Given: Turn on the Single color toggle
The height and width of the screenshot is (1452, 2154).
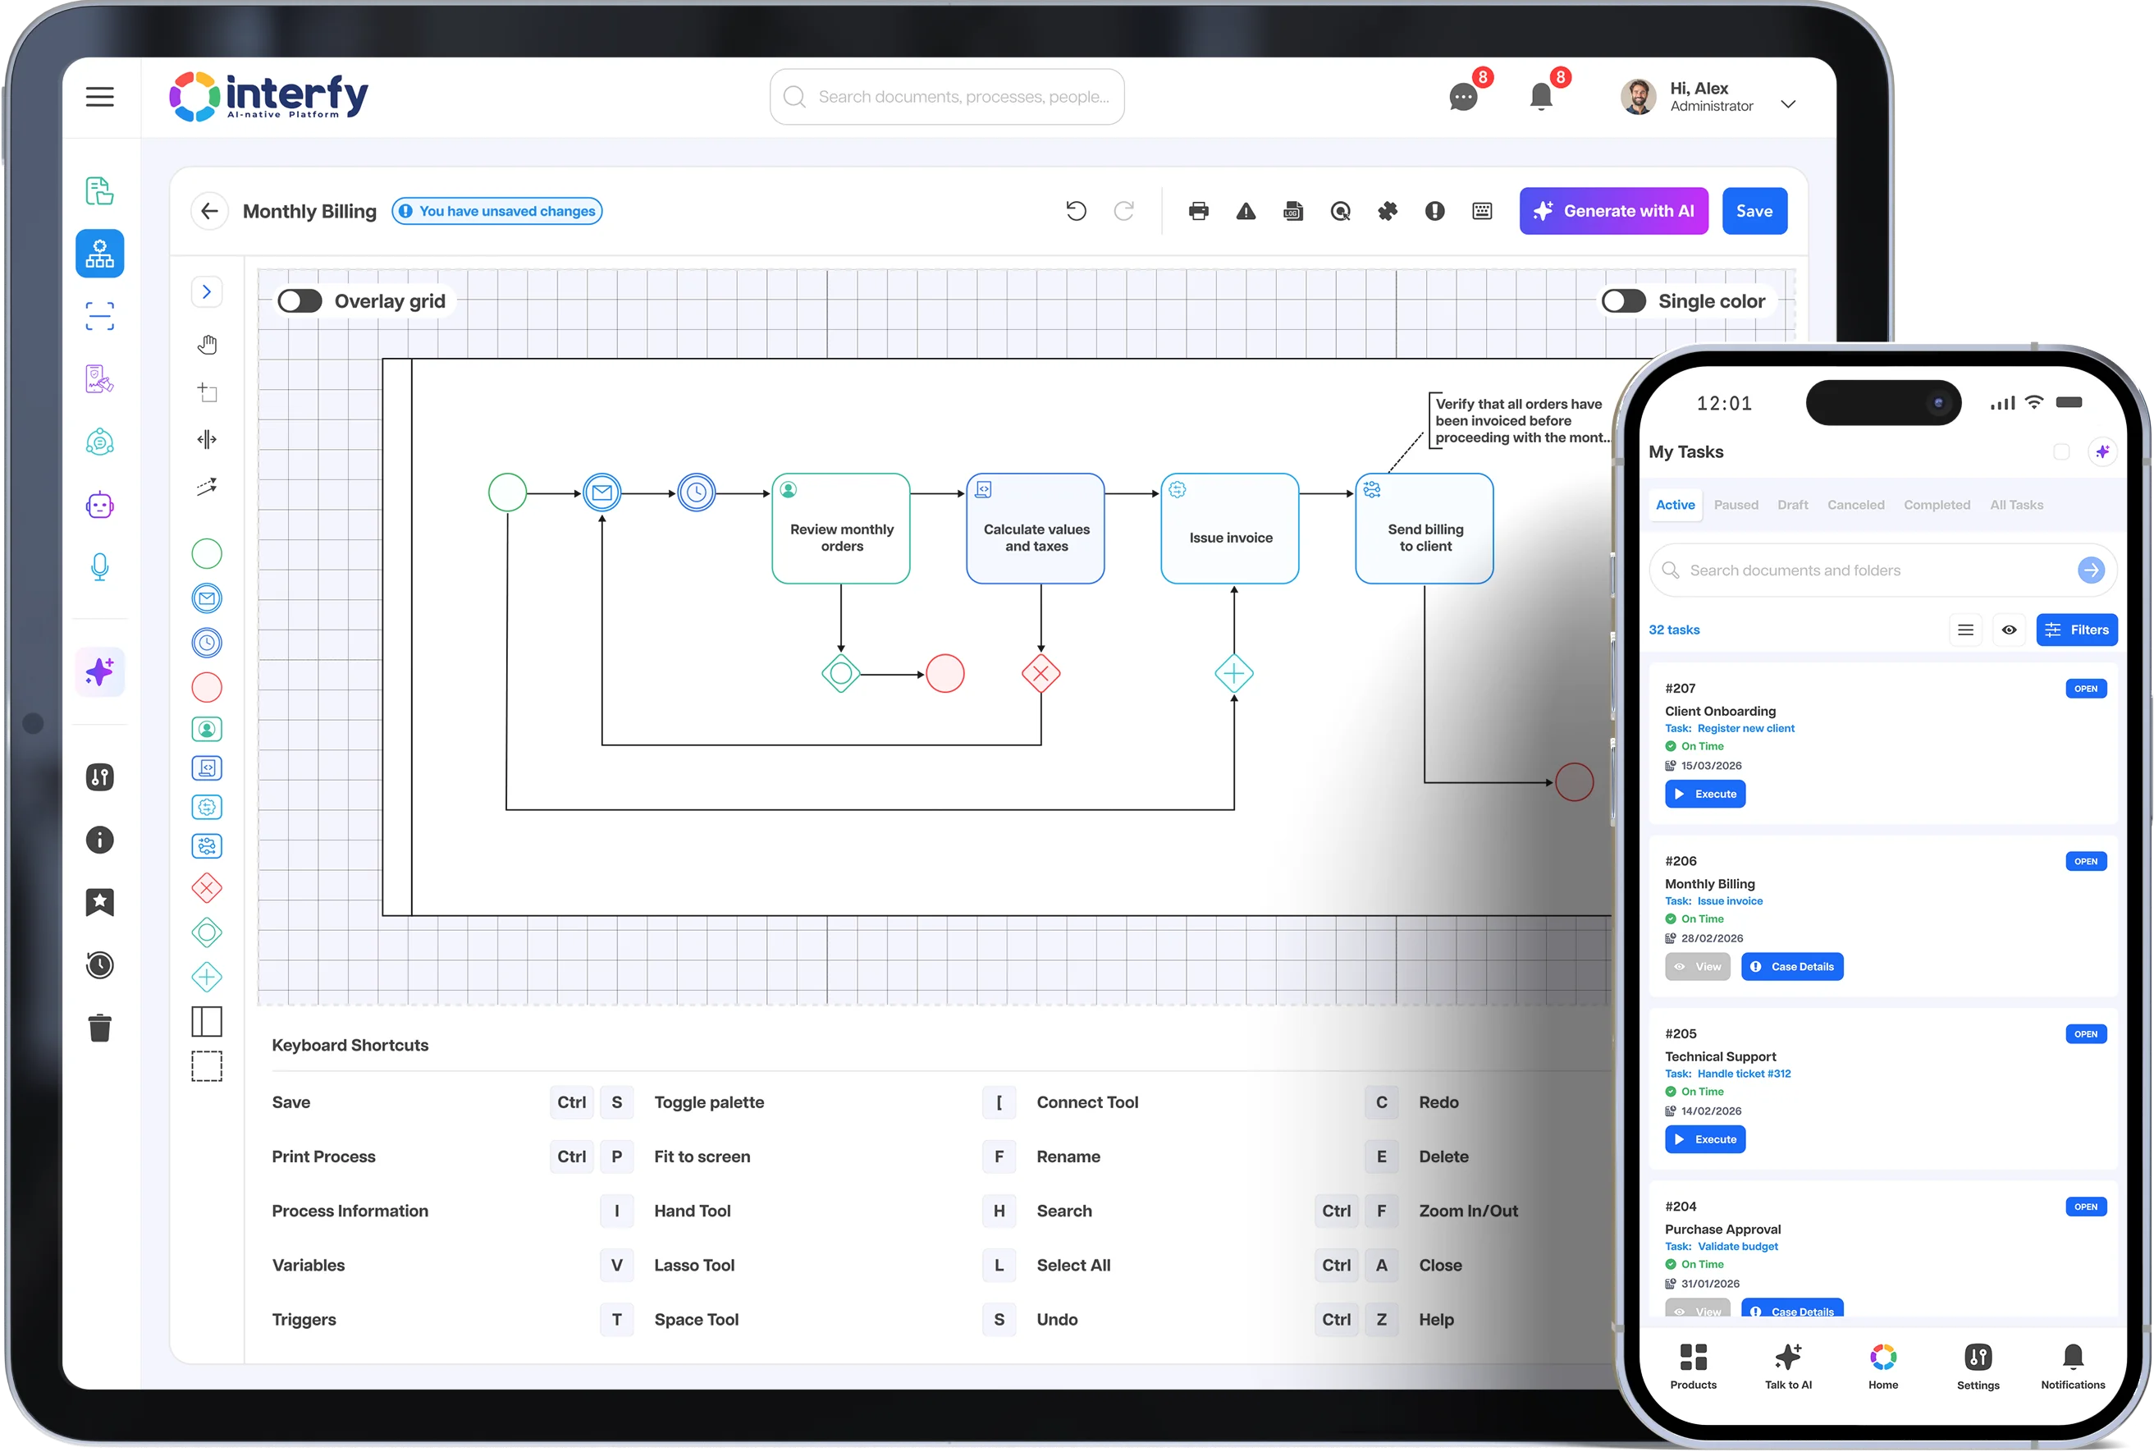Looking at the screenshot, I should (1624, 301).
